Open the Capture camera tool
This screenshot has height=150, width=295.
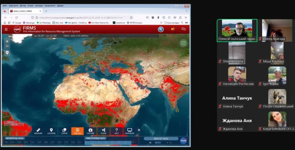coord(90,131)
